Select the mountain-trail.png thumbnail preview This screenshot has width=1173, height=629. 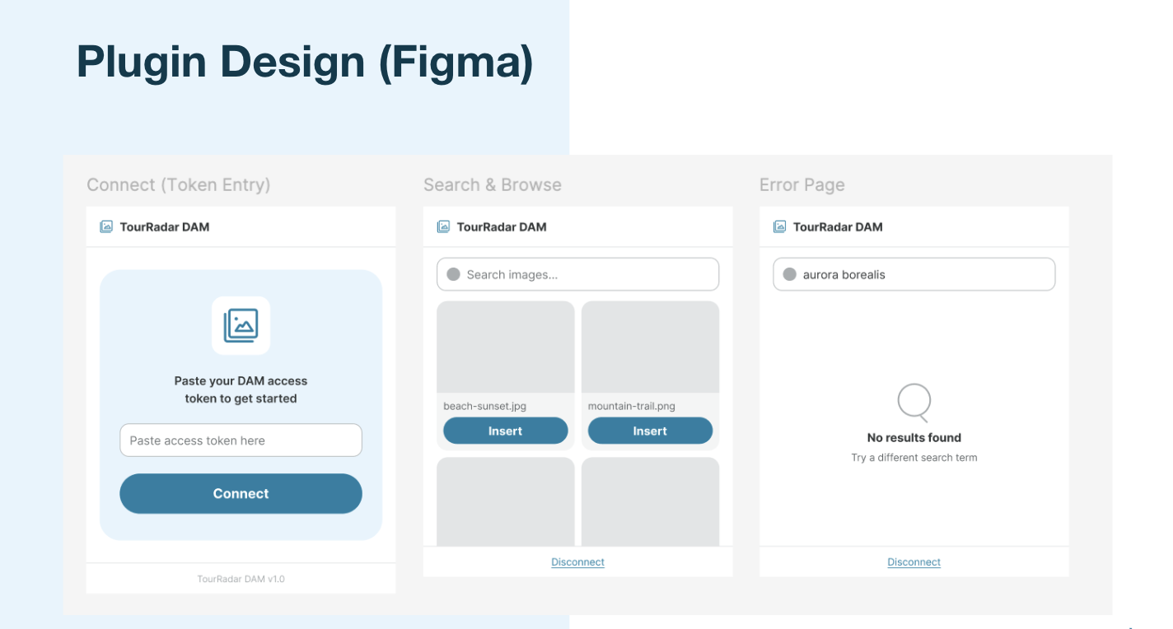pos(650,347)
